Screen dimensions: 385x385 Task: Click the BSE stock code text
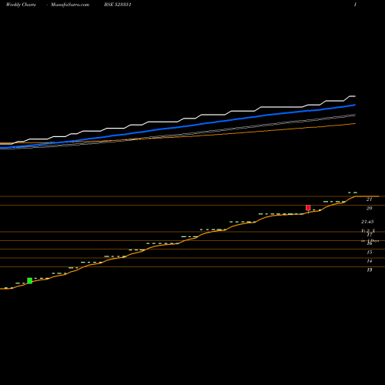pyautogui.click(x=118, y=5)
